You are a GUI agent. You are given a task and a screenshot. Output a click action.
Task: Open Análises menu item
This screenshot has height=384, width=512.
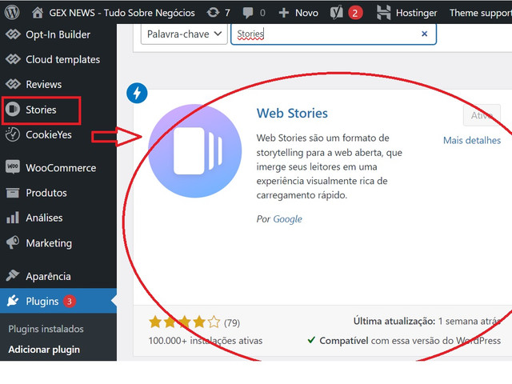point(44,218)
